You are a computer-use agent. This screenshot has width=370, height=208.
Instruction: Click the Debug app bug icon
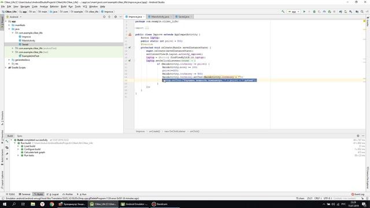point(314,12)
